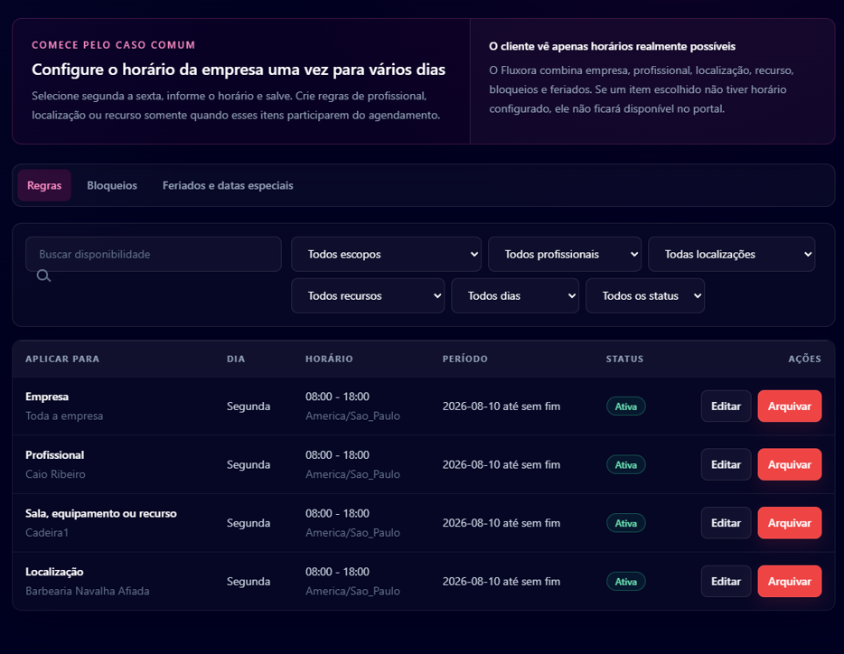Viewport: 844px width, 654px height.
Task: Click the PERÍODO column header
Action: [465, 359]
